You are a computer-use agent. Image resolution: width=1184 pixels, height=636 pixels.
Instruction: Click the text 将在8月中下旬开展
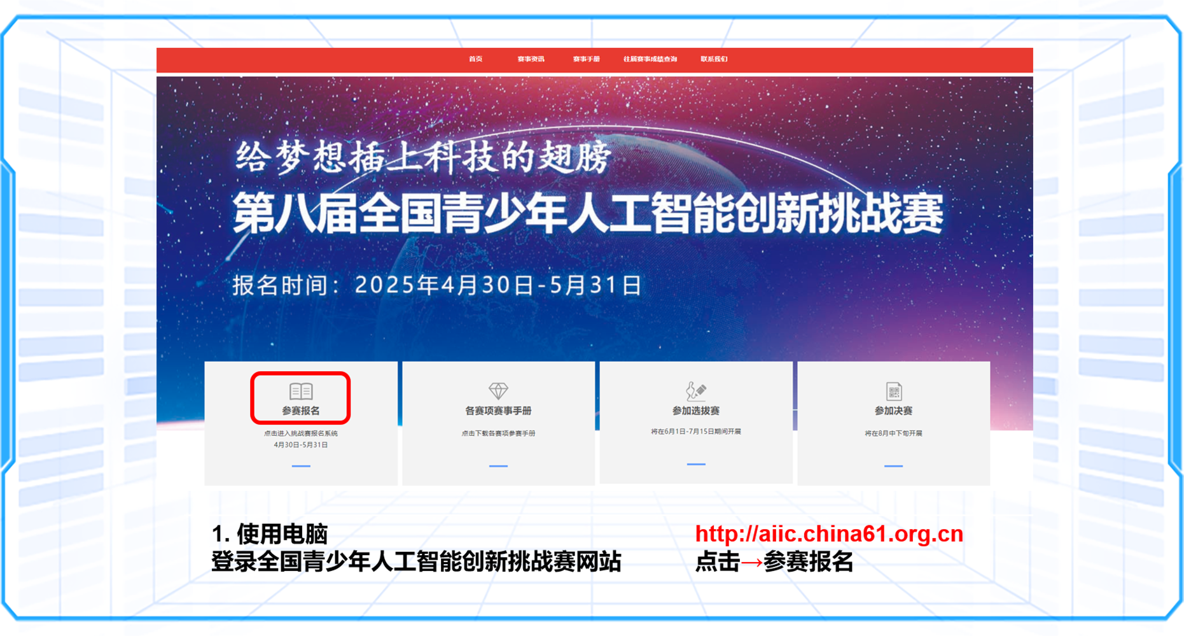pyautogui.click(x=893, y=433)
